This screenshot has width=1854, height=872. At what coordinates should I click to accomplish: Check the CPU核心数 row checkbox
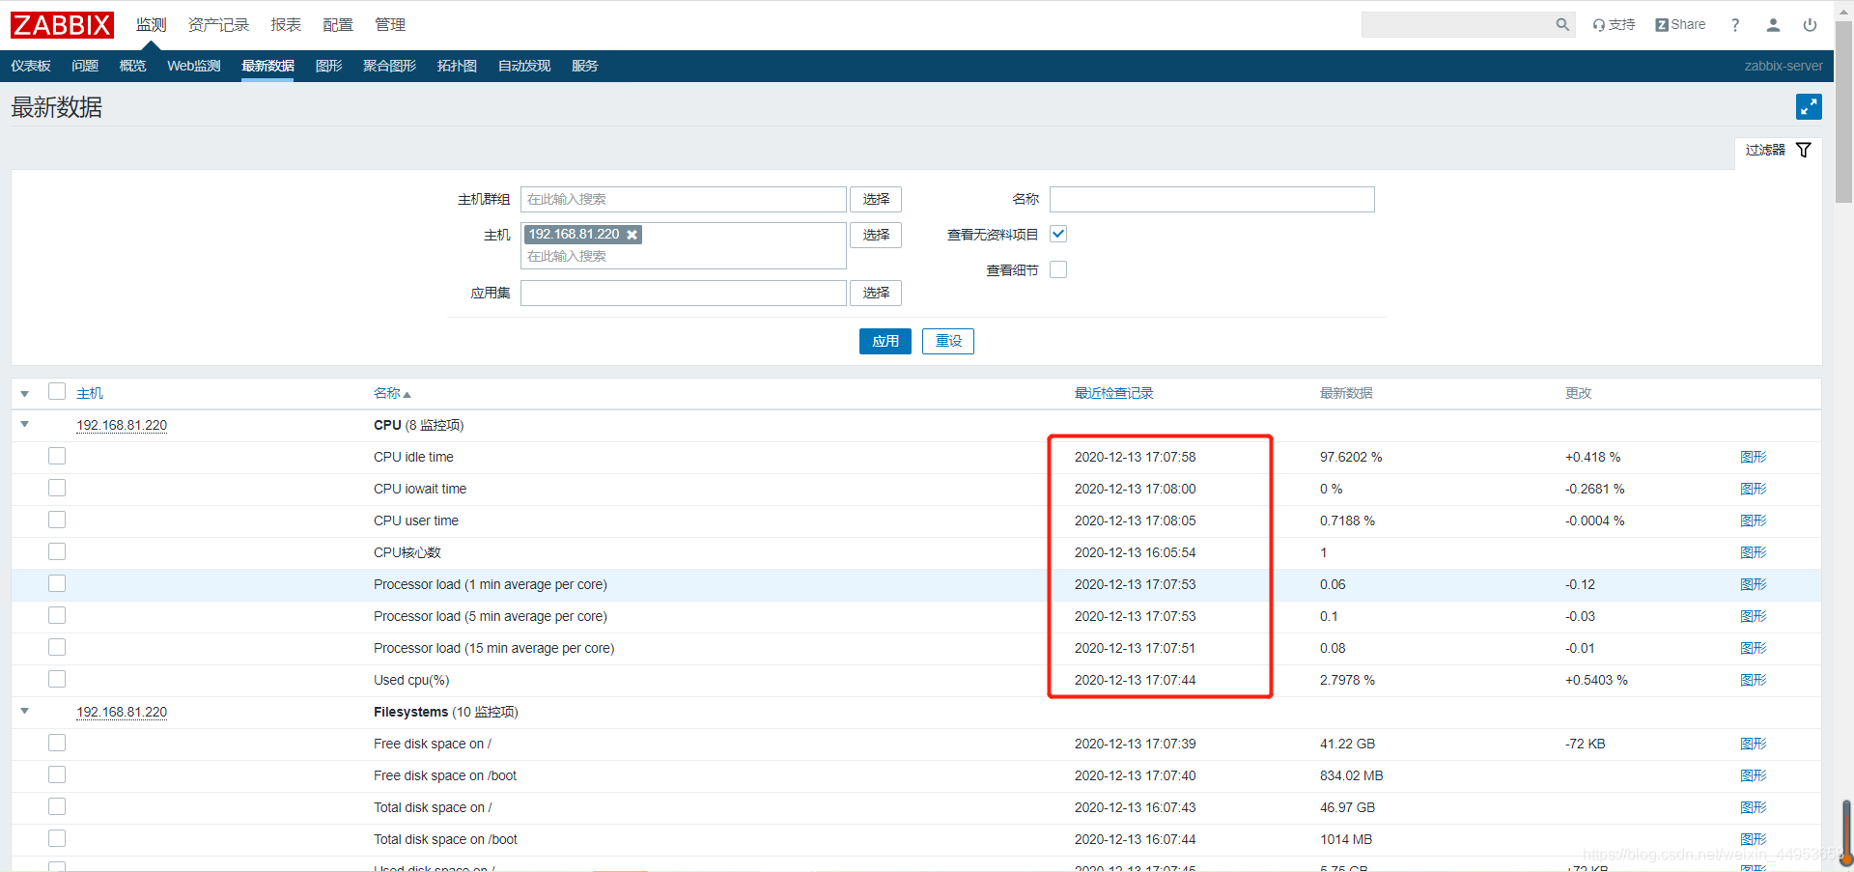(57, 551)
